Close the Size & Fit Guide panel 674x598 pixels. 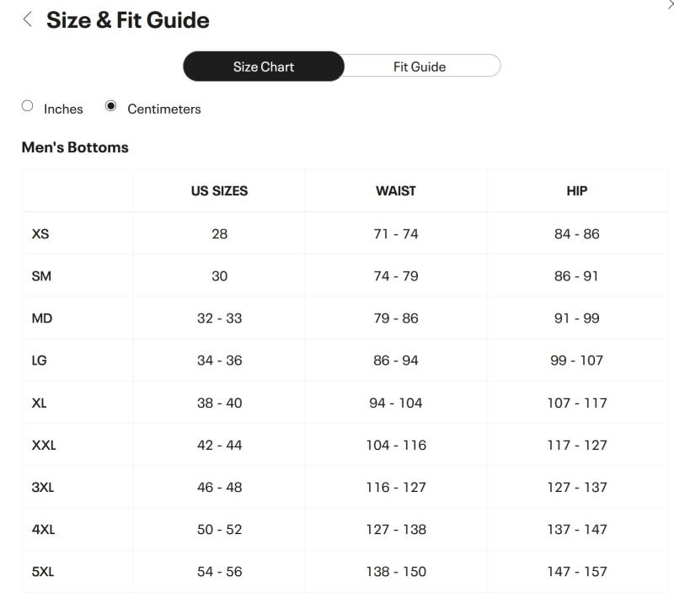click(670, 5)
